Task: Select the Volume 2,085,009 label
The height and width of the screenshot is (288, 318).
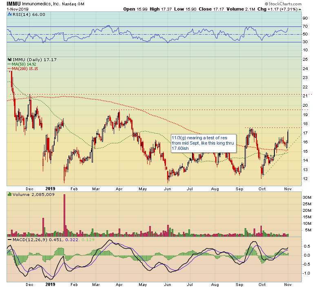Action: (x=33, y=195)
